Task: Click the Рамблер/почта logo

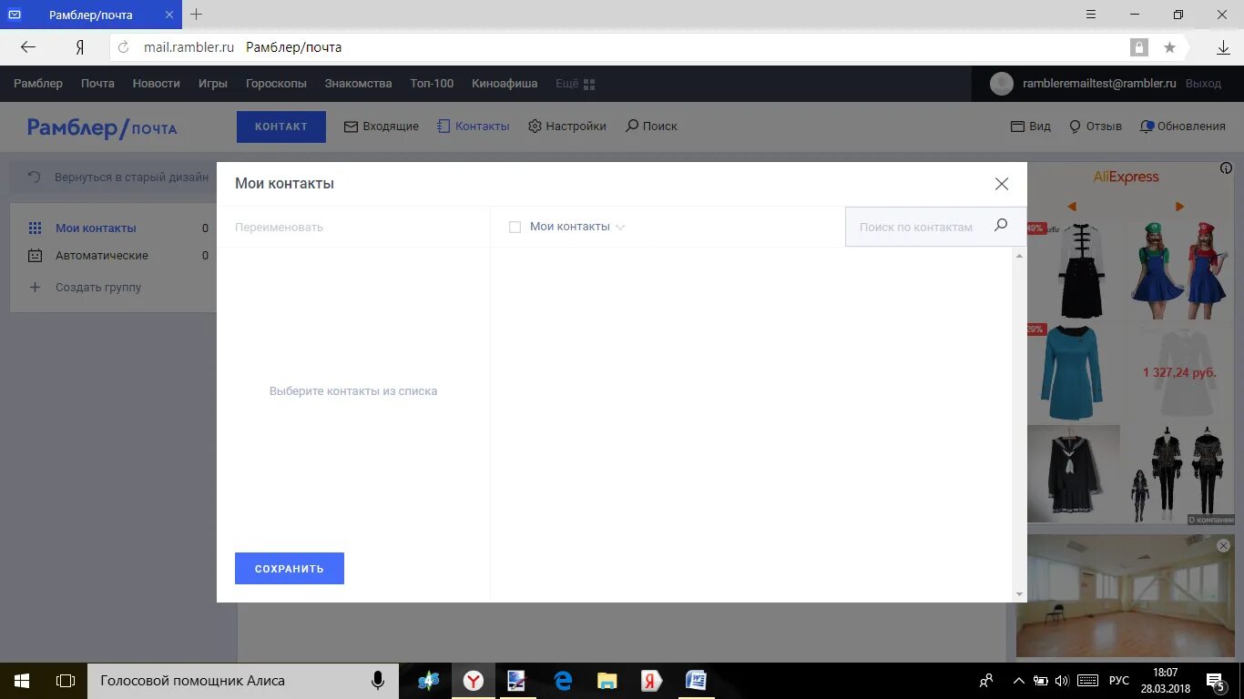Action: (x=102, y=127)
